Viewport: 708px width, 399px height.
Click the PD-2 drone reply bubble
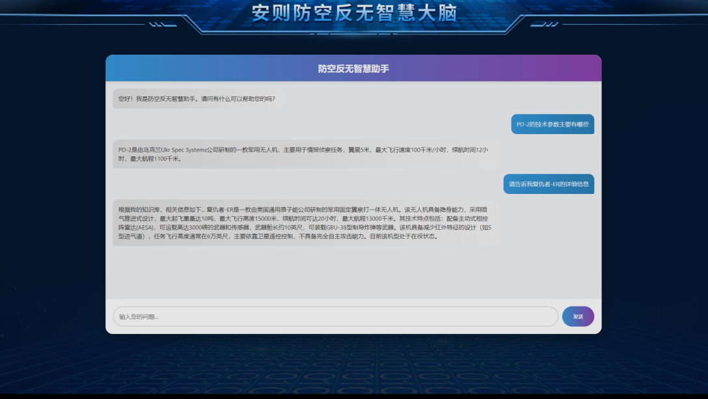[305, 154]
